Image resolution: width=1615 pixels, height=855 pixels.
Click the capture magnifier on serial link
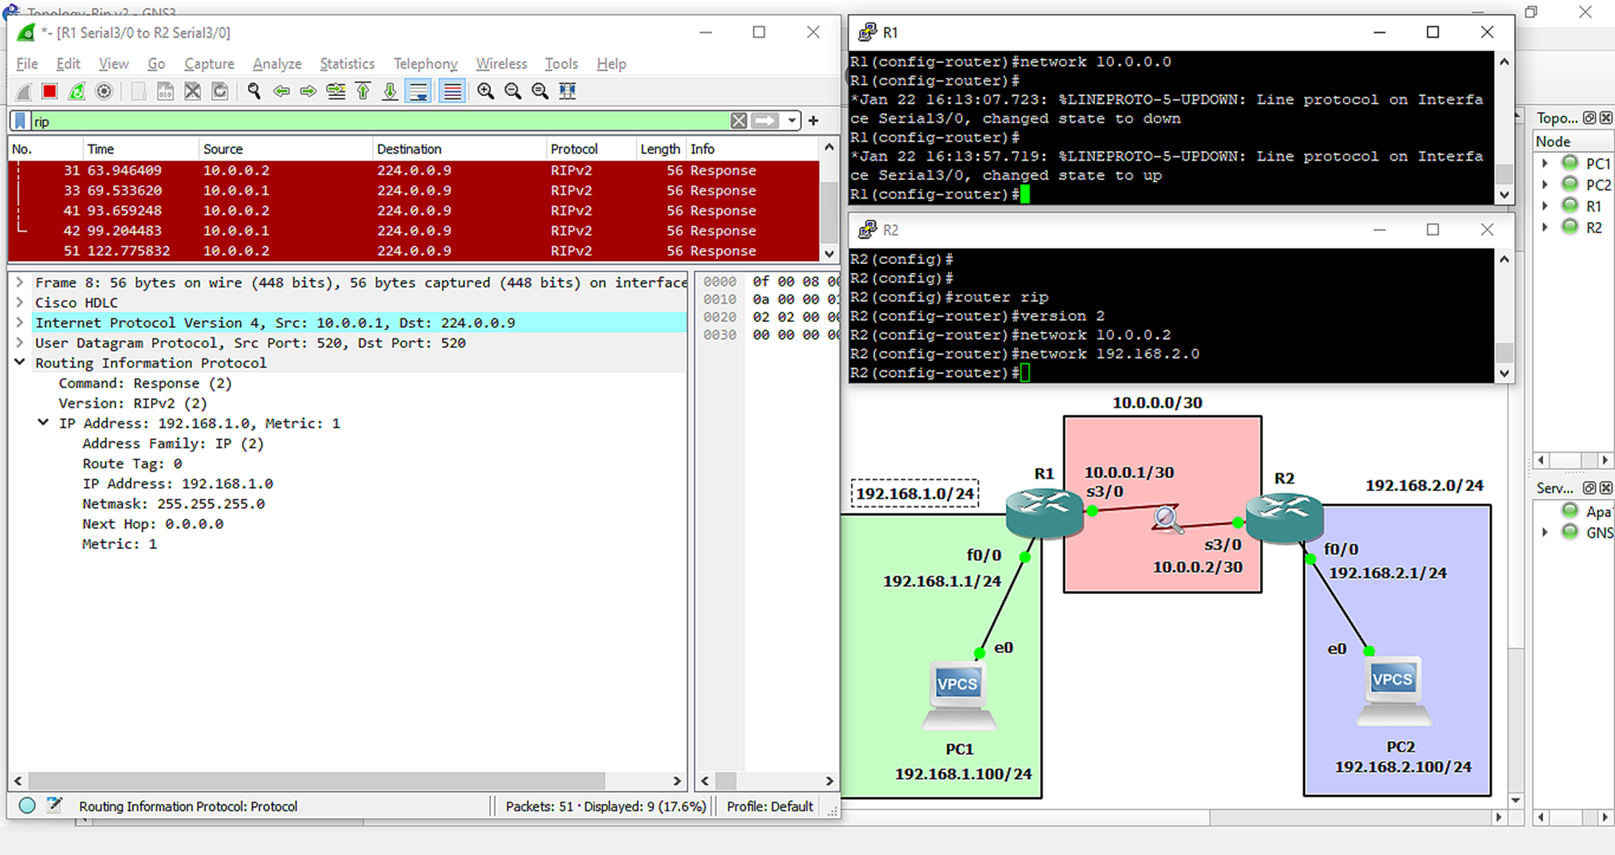click(x=1167, y=519)
